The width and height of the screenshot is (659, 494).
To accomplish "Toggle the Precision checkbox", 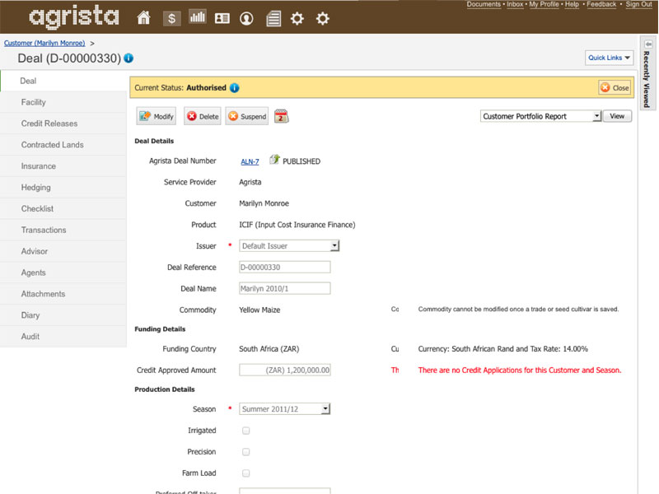I will (245, 452).
